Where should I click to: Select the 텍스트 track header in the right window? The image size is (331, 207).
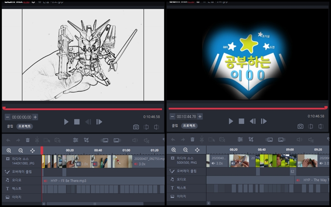[x=187, y=188]
